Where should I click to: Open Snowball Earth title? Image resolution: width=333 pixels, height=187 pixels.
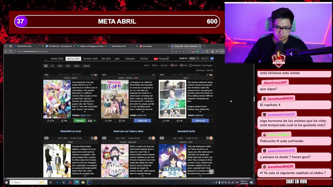tap(186, 131)
